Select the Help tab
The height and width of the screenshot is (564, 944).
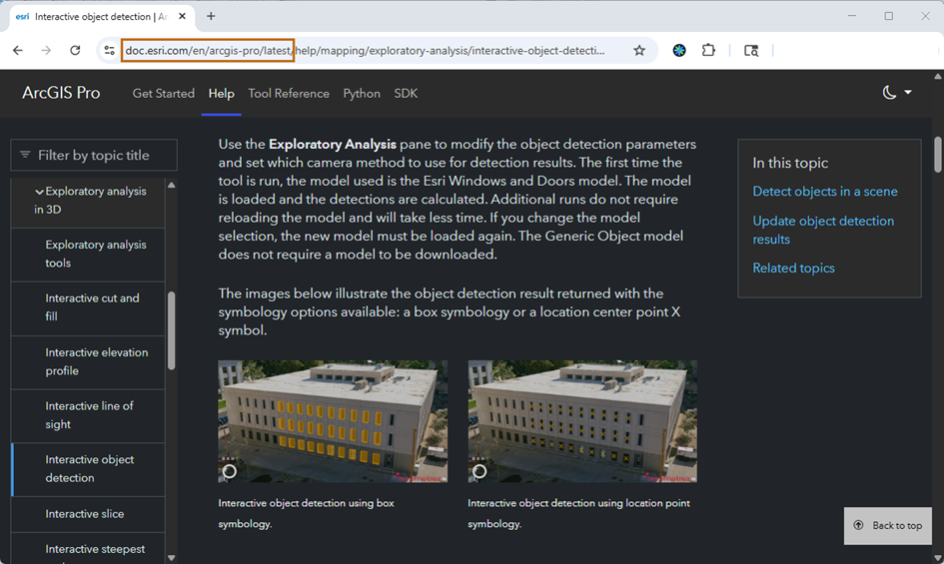(x=221, y=93)
